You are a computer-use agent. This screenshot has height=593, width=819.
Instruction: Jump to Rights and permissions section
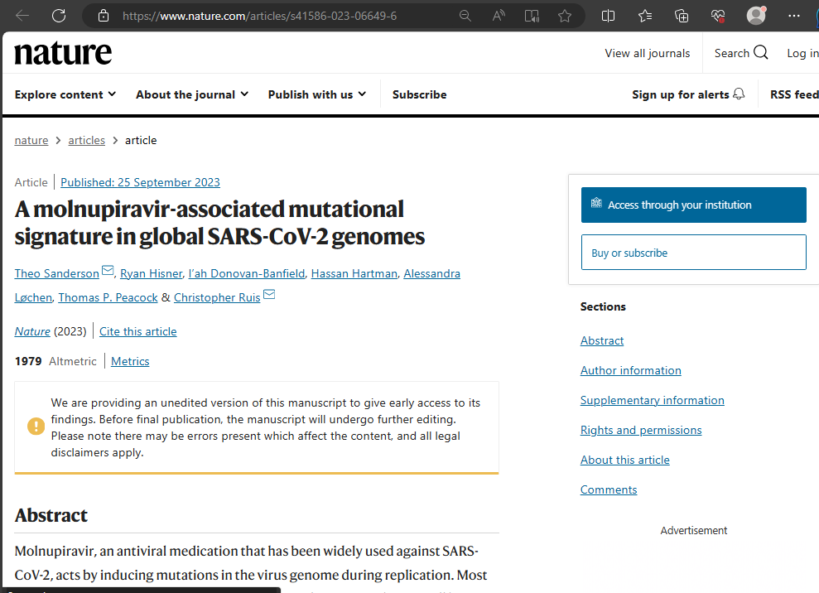(x=641, y=430)
